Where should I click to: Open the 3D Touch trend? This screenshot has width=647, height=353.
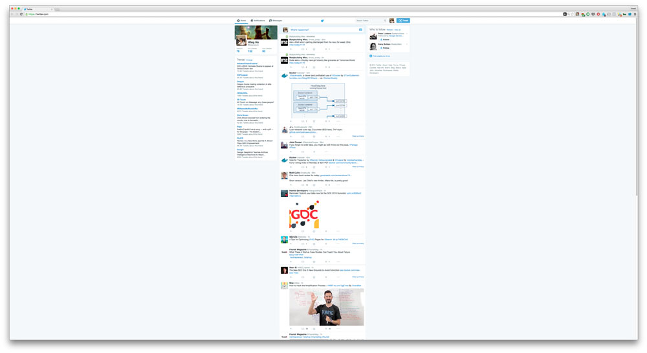click(241, 100)
